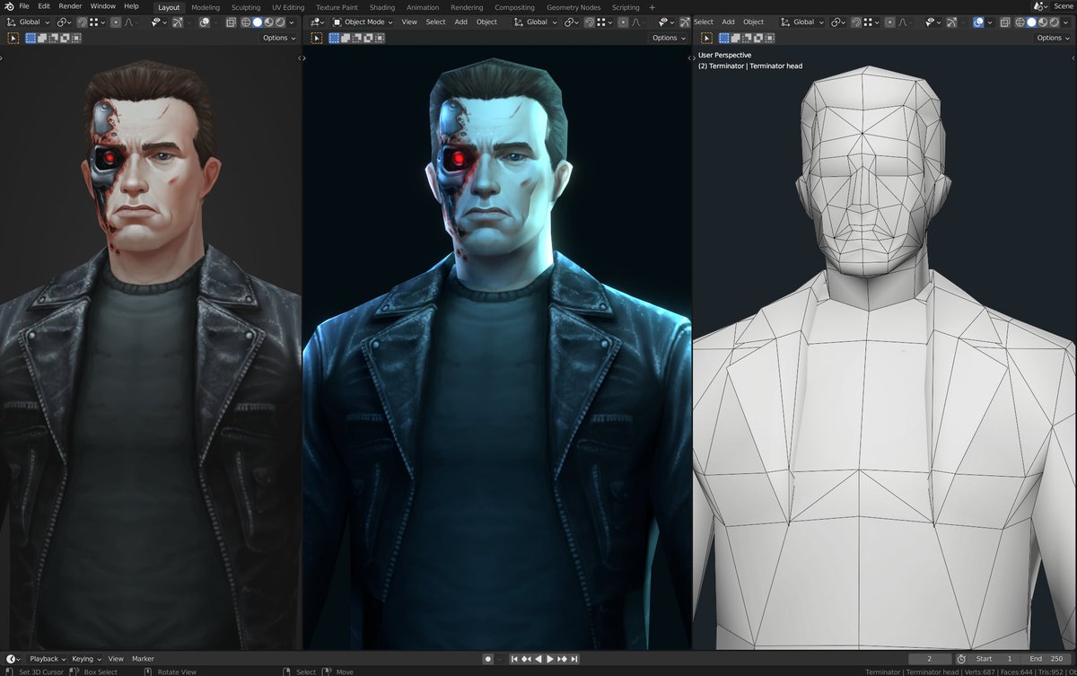Select solid shading in right viewport
Screen dimensions: 1077x676
point(1031,22)
